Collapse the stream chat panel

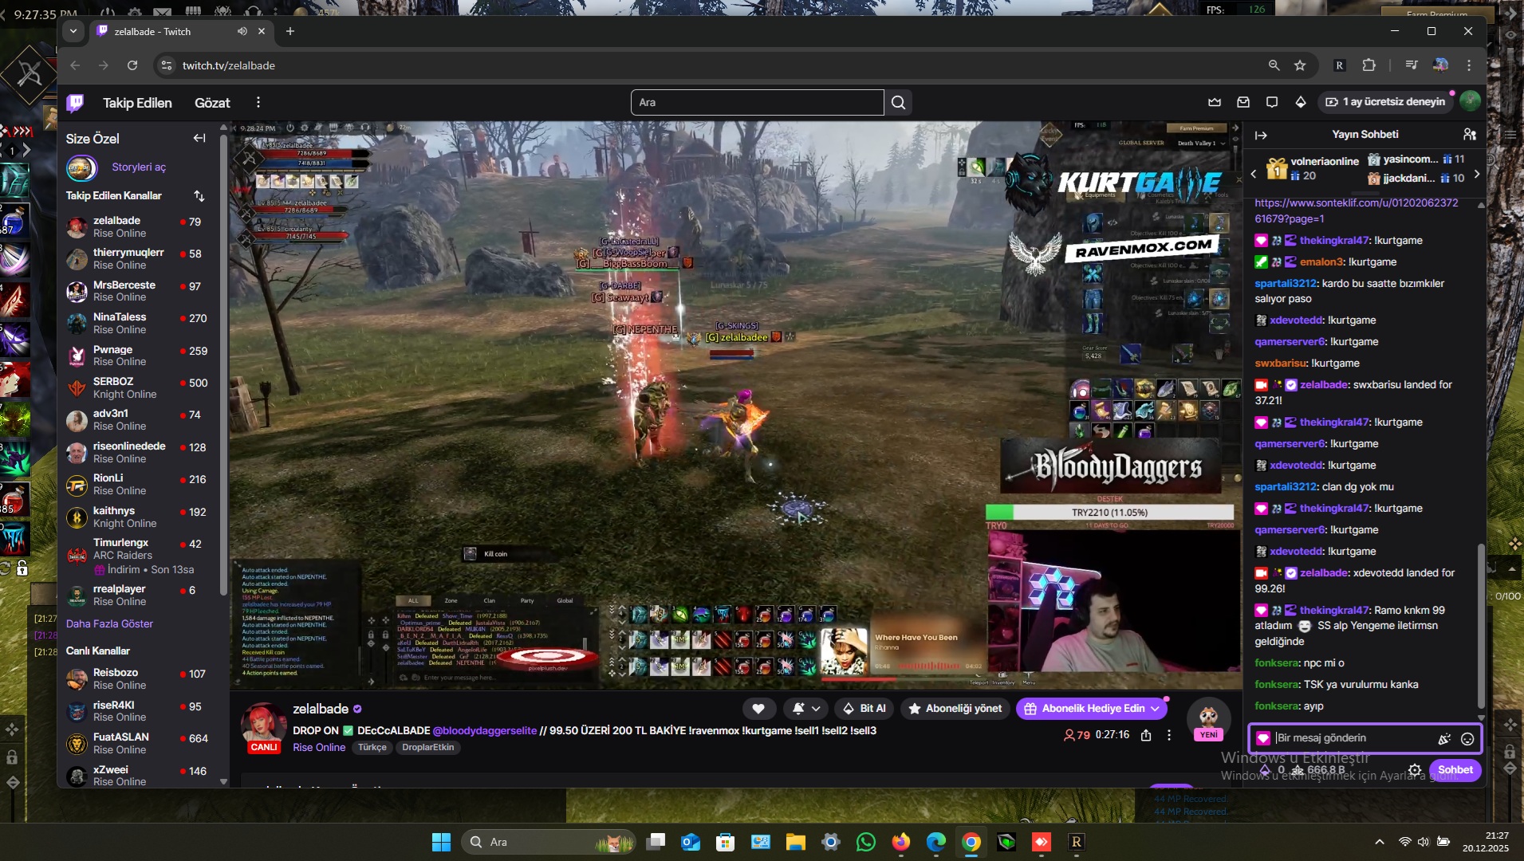pyautogui.click(x=1261, y=135)
